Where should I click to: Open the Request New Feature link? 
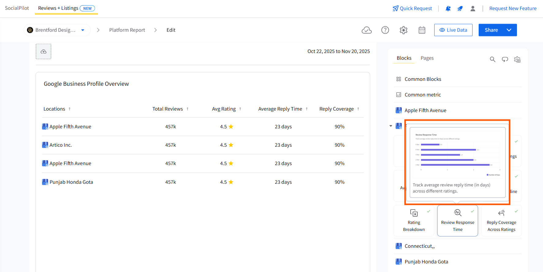pos(513,9)
